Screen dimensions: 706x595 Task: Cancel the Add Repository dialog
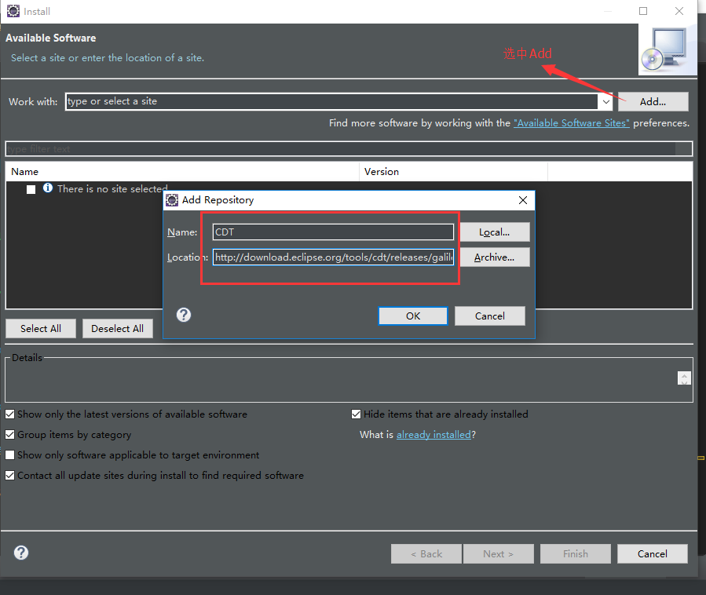(490, 316)
